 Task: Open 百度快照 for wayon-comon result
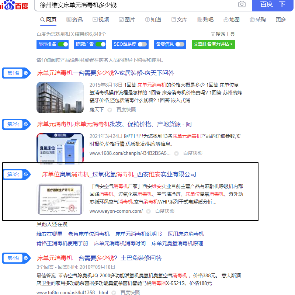point(165,211)
